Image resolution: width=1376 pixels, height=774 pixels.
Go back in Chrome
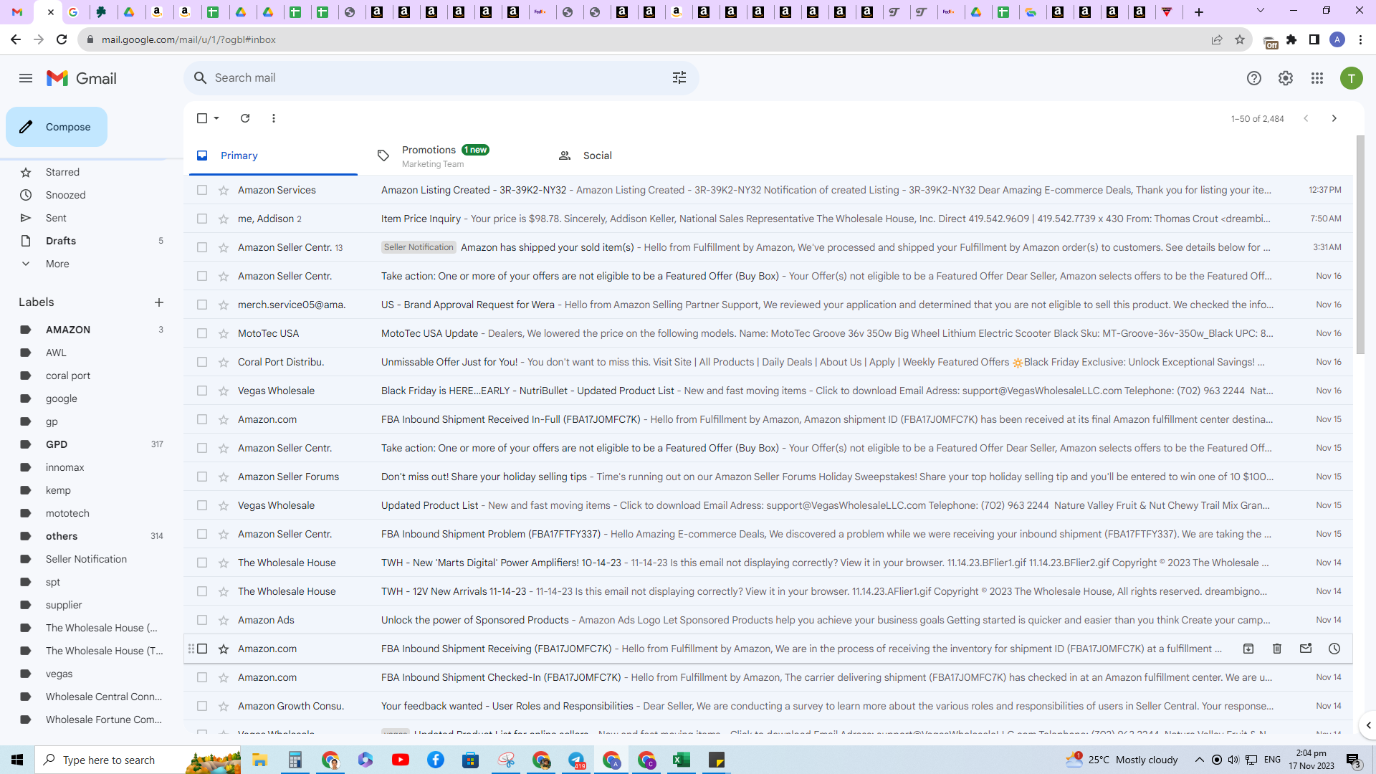(x=16, y=39)
